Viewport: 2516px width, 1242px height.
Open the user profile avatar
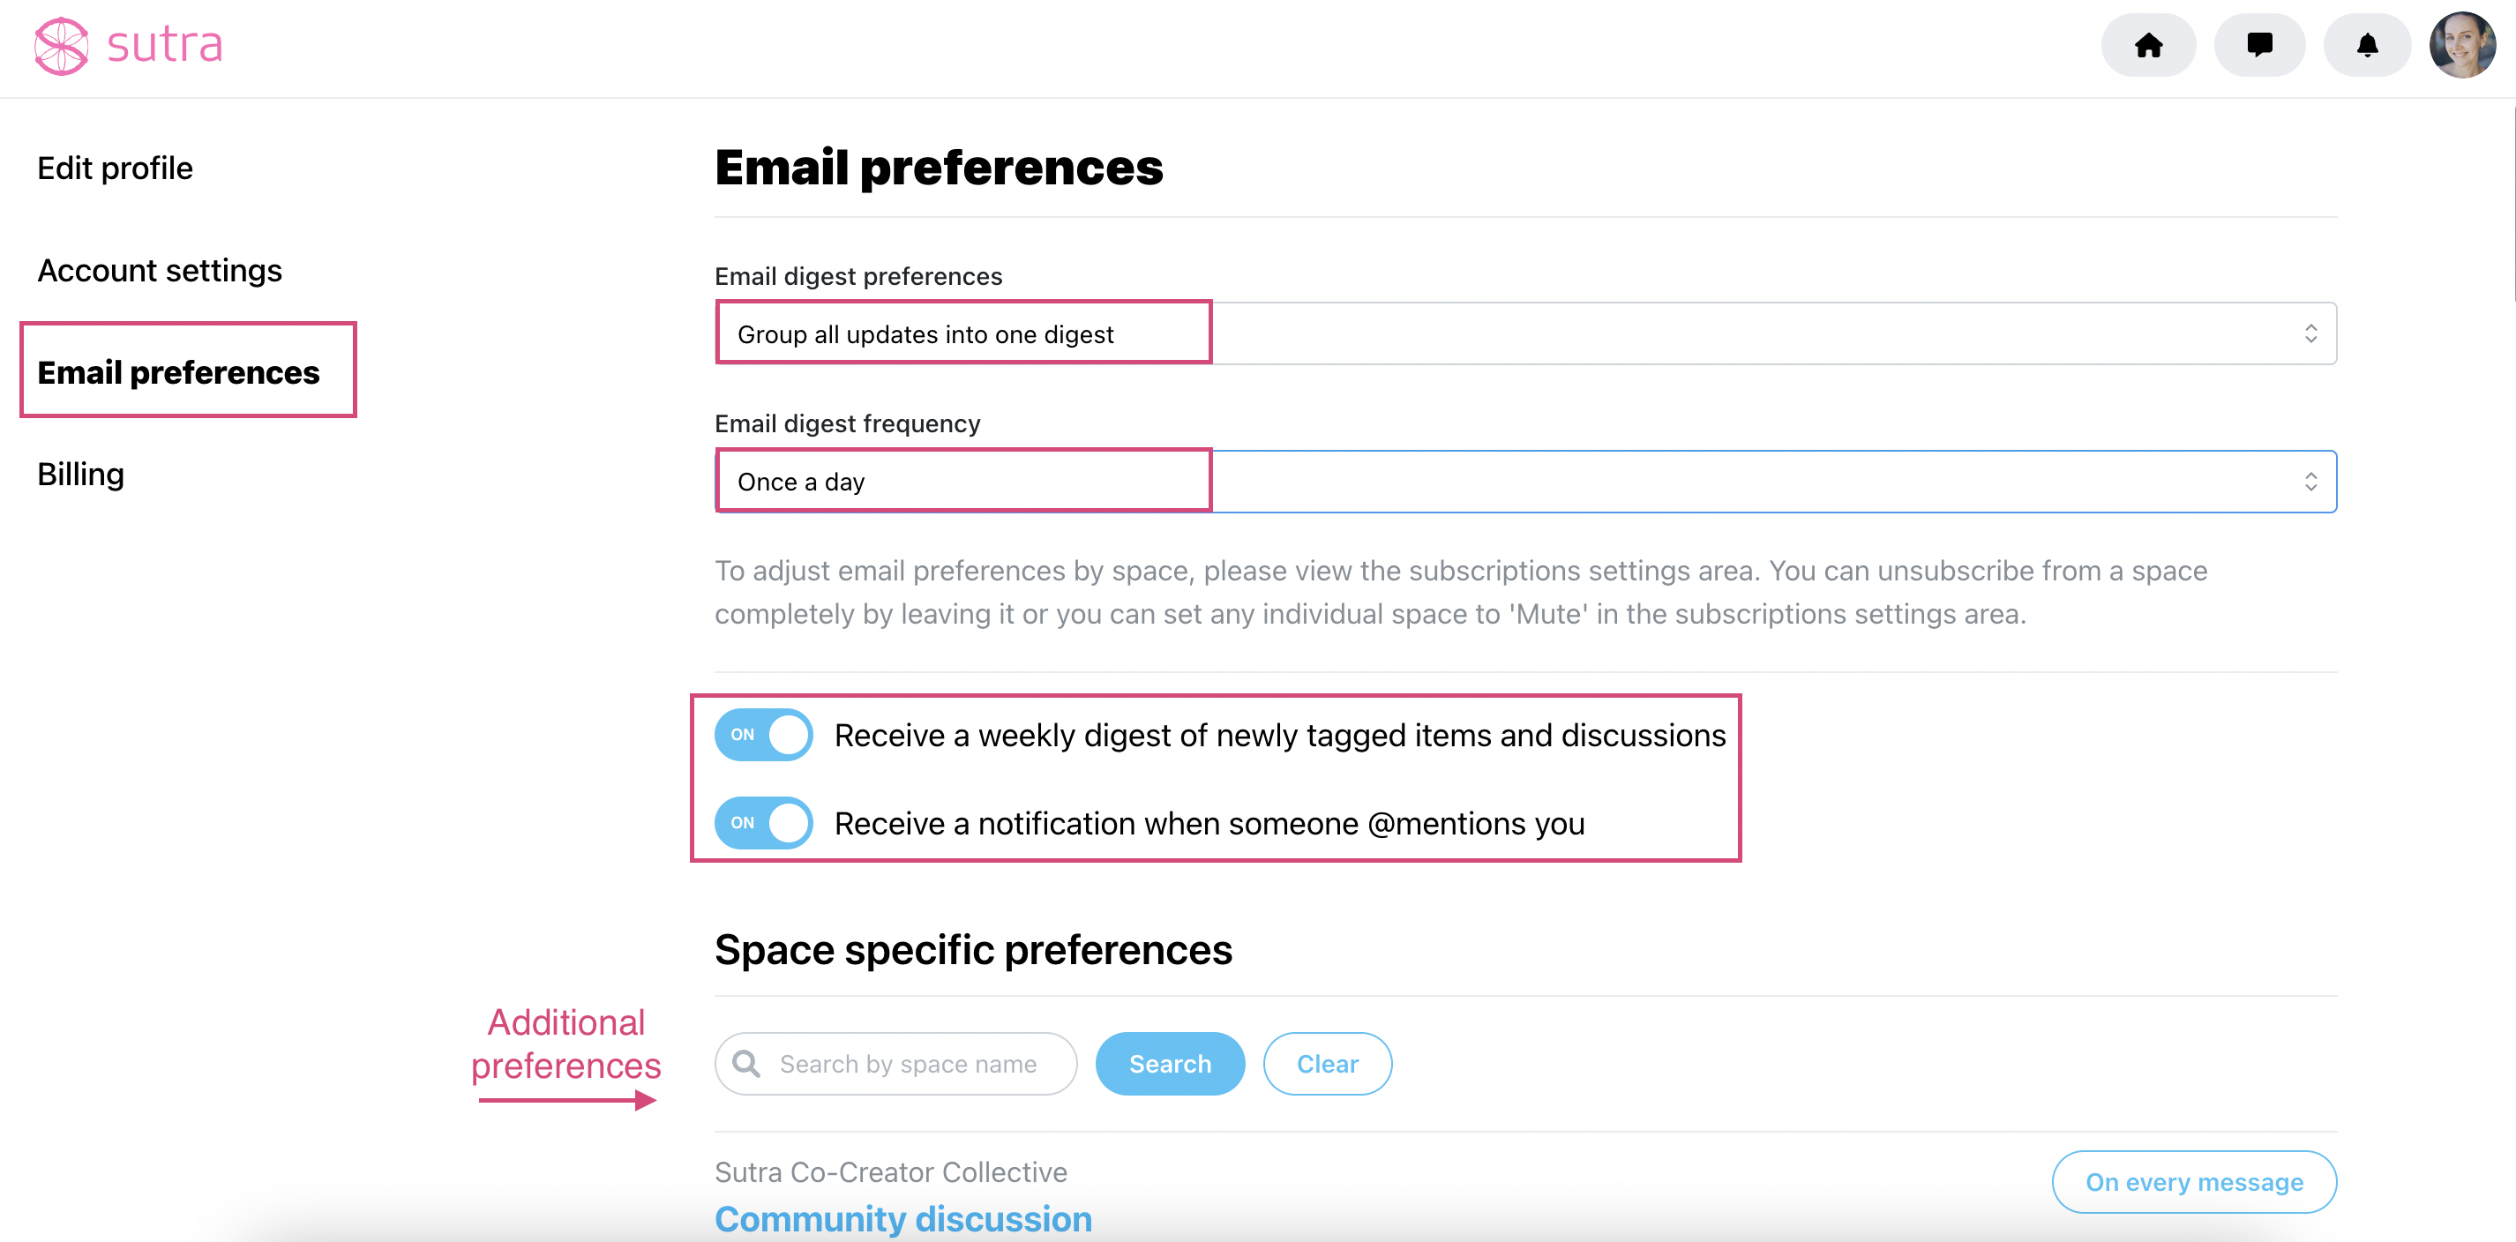[2462, 45]
